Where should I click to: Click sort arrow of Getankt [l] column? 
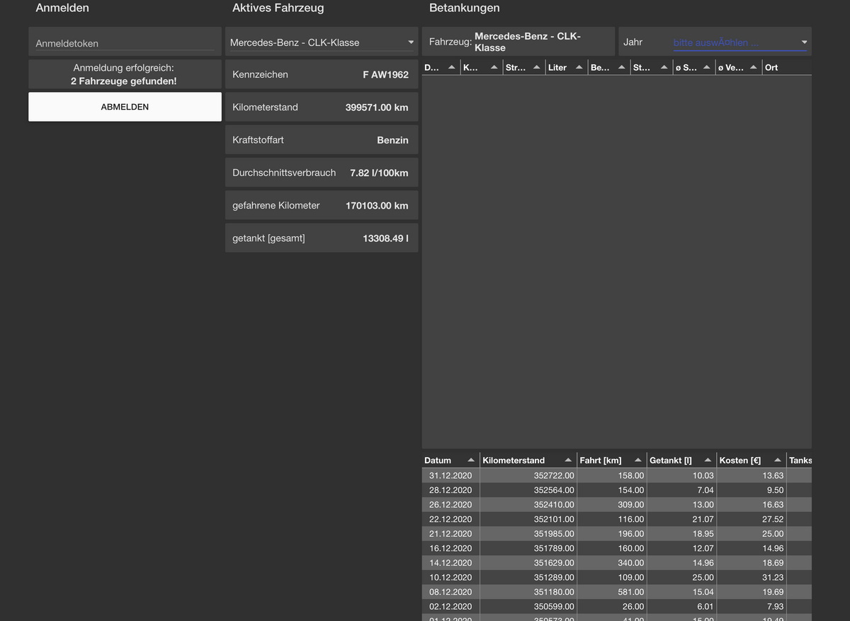[708, 460]
